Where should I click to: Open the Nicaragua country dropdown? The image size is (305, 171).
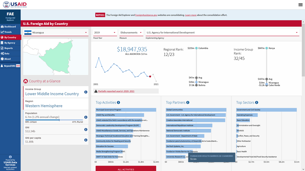click(x=56, y=33)
